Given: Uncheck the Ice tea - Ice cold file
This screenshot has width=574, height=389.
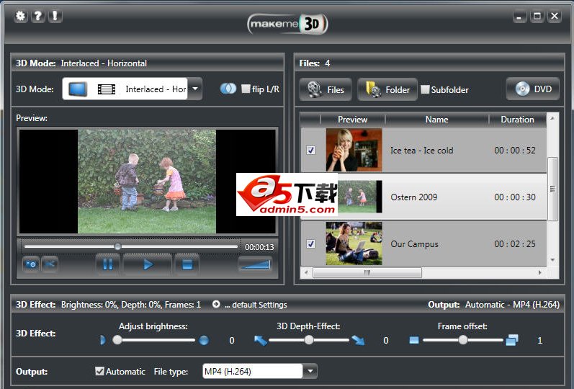Looking at the screenshot, I should pos(311,150).
